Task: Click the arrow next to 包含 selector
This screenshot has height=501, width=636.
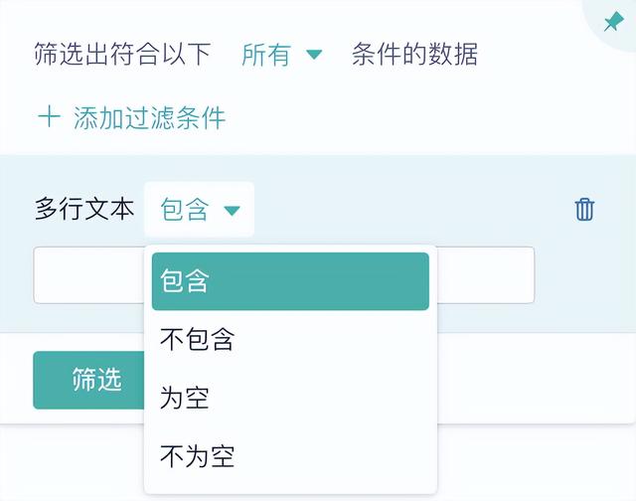Action: (233, 211)
